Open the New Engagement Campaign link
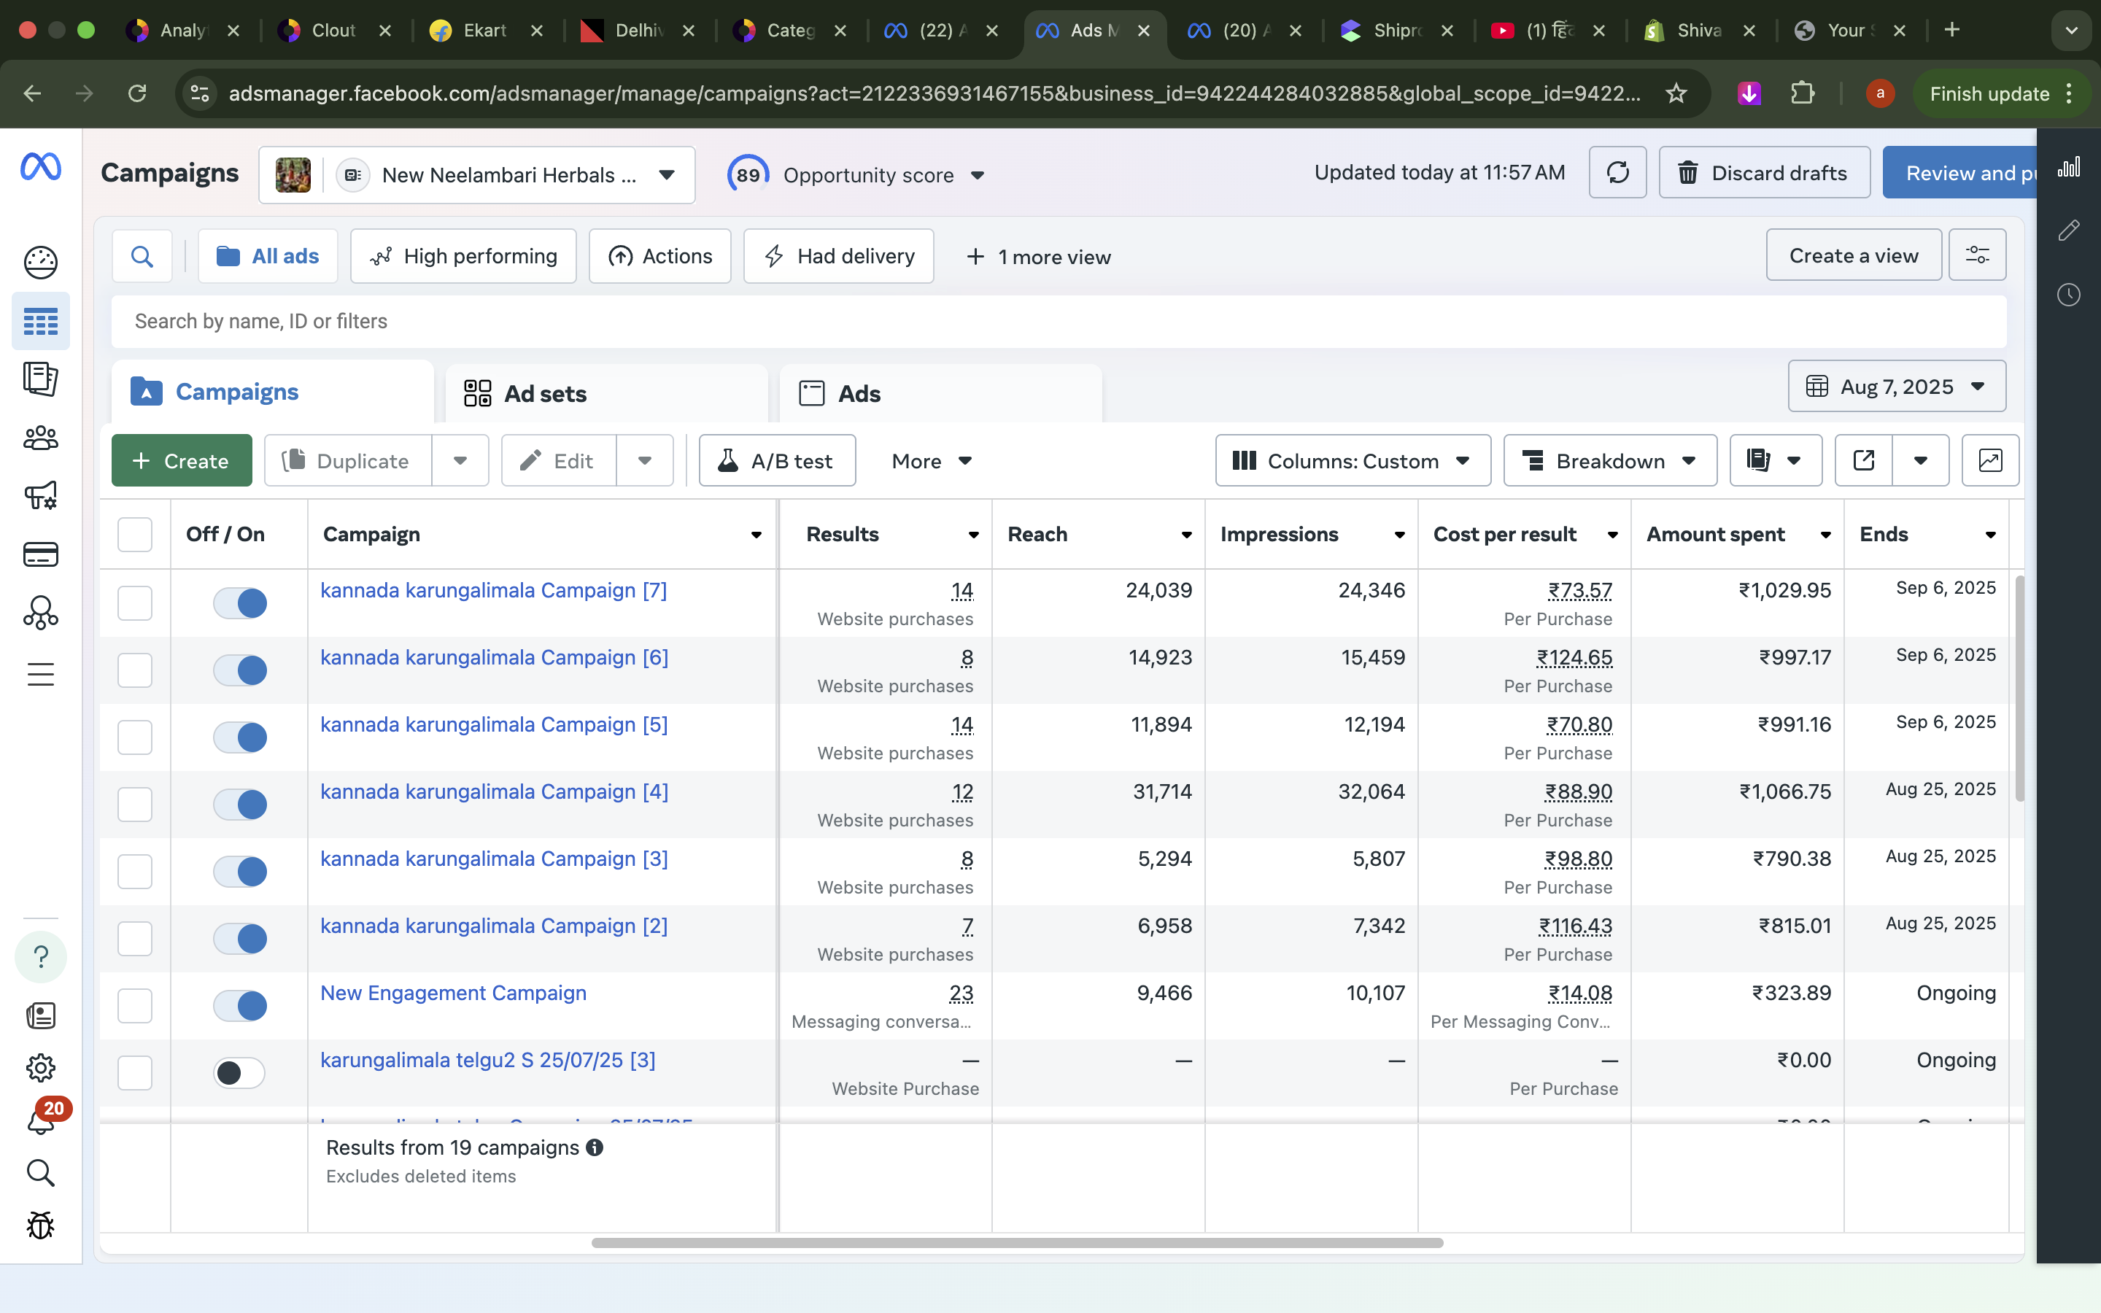Screen dimensions: 2101x1313 (x=452, y=993)
